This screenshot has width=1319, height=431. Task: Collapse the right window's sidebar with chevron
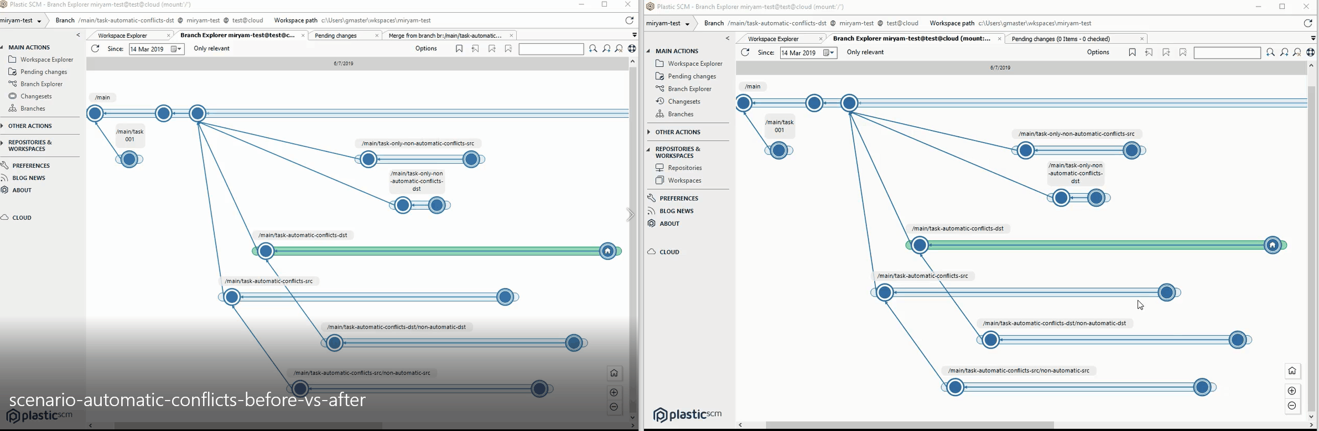pyautogui.click(x=727, y=39)
